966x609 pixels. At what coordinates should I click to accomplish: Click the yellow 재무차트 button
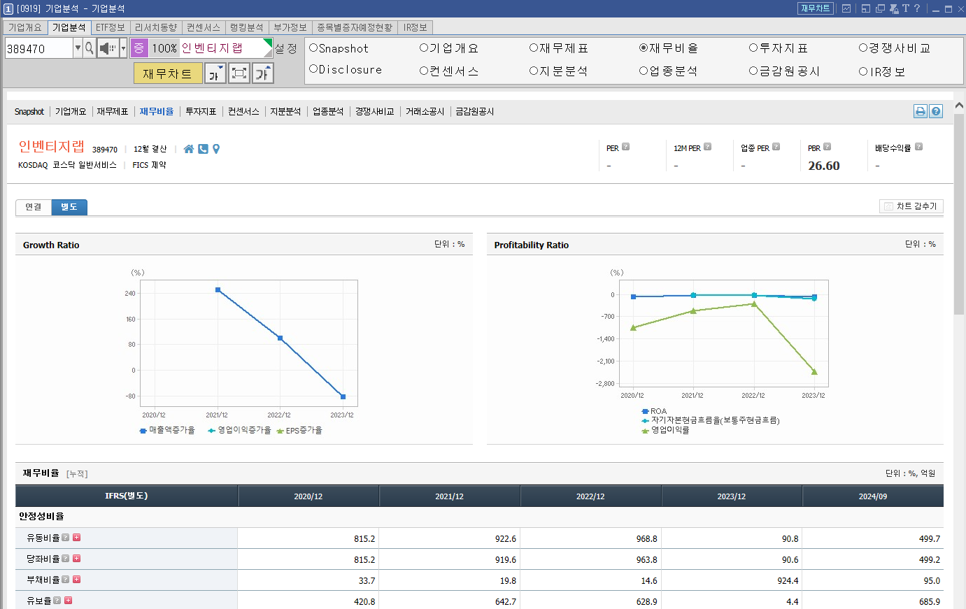pos(168,73)
